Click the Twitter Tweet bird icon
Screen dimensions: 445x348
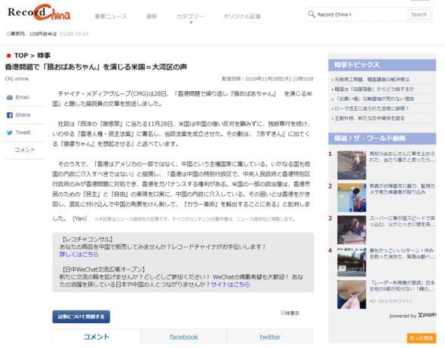pyautogui.click(x=10, y=133)
